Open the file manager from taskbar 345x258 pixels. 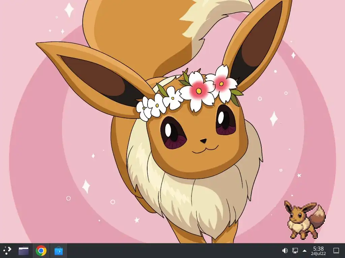click(24, 251)
